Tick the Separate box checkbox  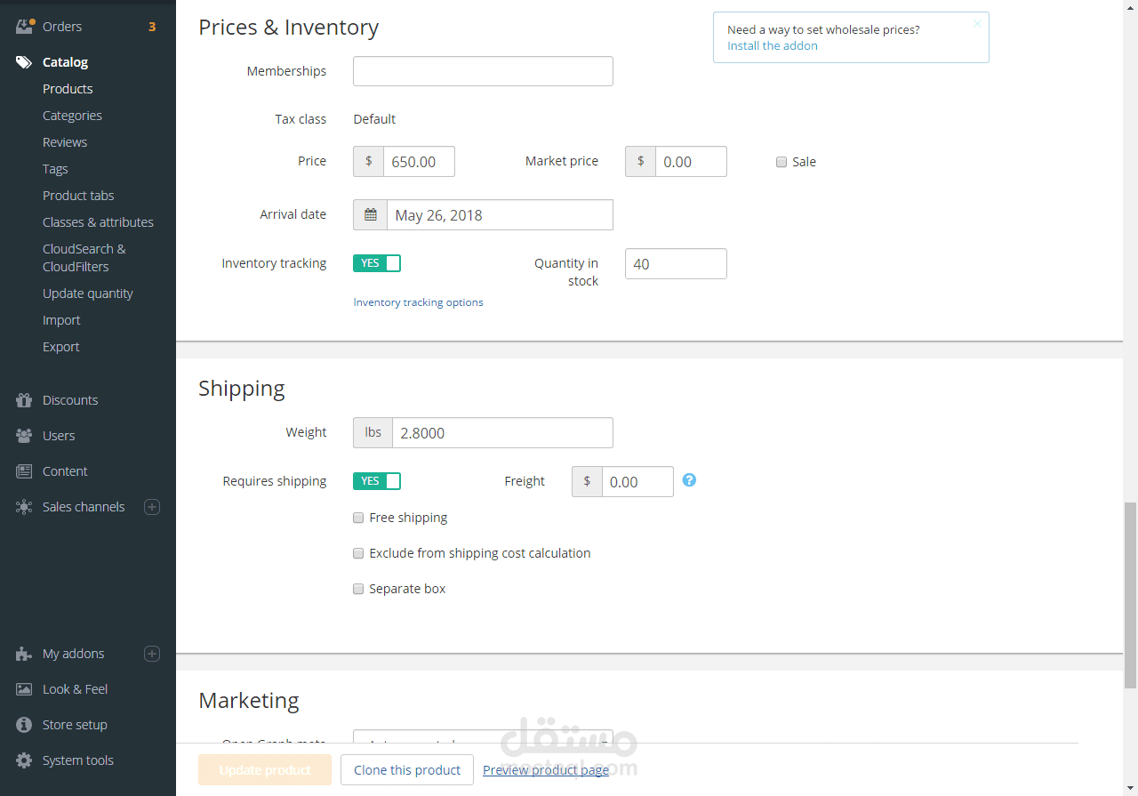[358, 589]
